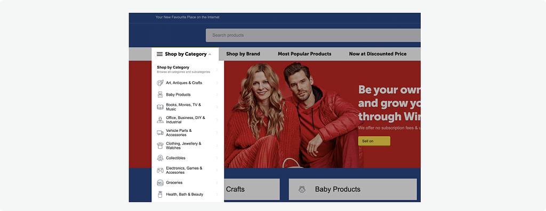Collapse the Shop by Category dropdown
This screenshot has width=546, height=211.
[185, 54]
